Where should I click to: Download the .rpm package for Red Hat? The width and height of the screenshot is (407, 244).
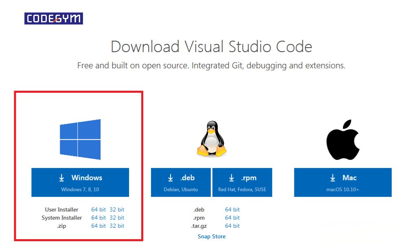point(242,182)
